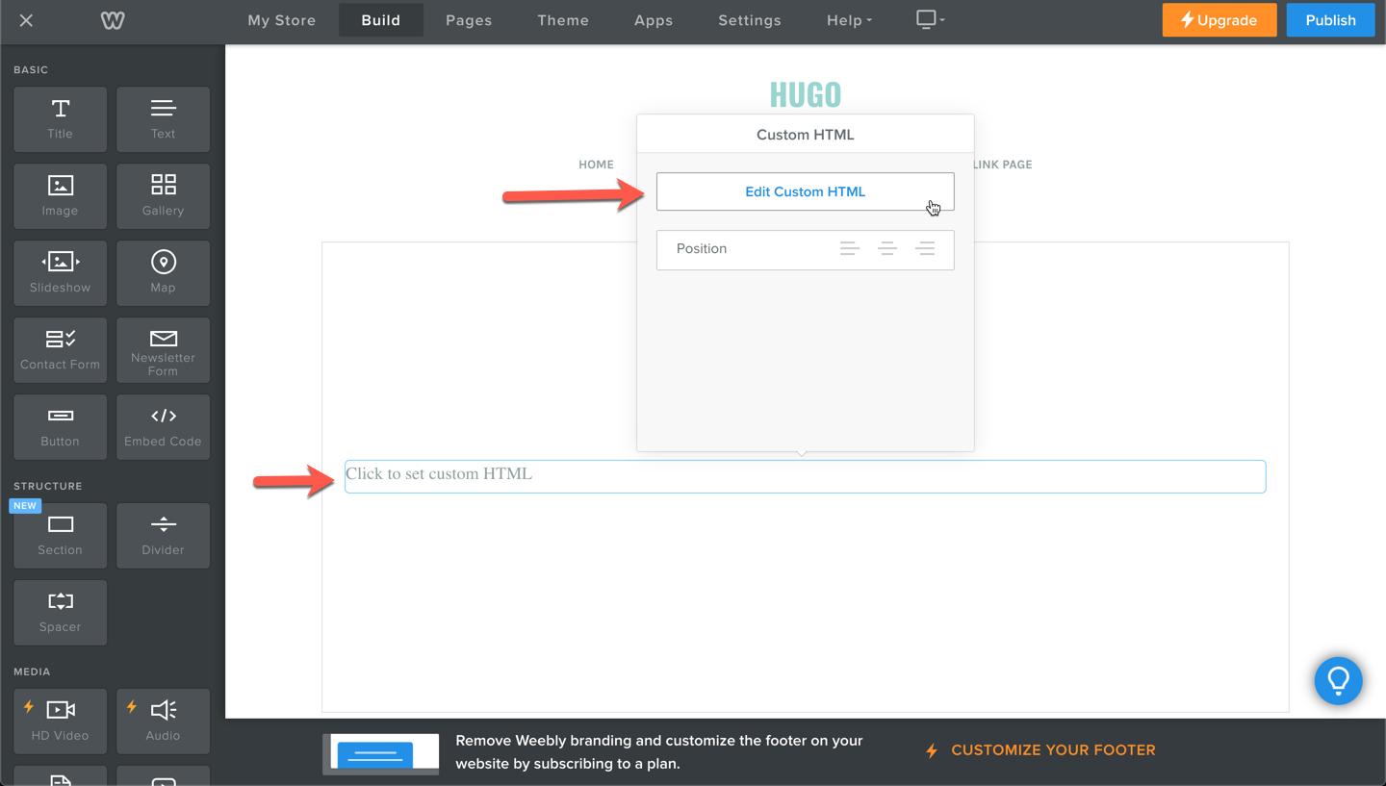Open the Theme tab
This screenshot has height=786, width=1386.
pyautogui.click(x=563, y=20)
